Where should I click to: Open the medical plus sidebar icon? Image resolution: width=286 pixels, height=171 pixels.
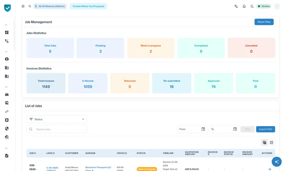tap(7, 120)
